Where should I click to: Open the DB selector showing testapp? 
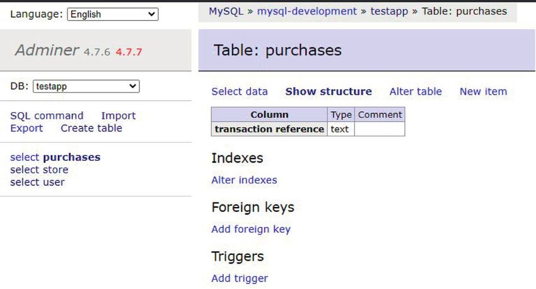[86, 86]
